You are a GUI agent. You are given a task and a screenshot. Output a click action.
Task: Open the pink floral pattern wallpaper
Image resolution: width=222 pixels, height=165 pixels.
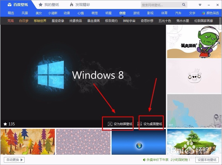tap(83, 142)
